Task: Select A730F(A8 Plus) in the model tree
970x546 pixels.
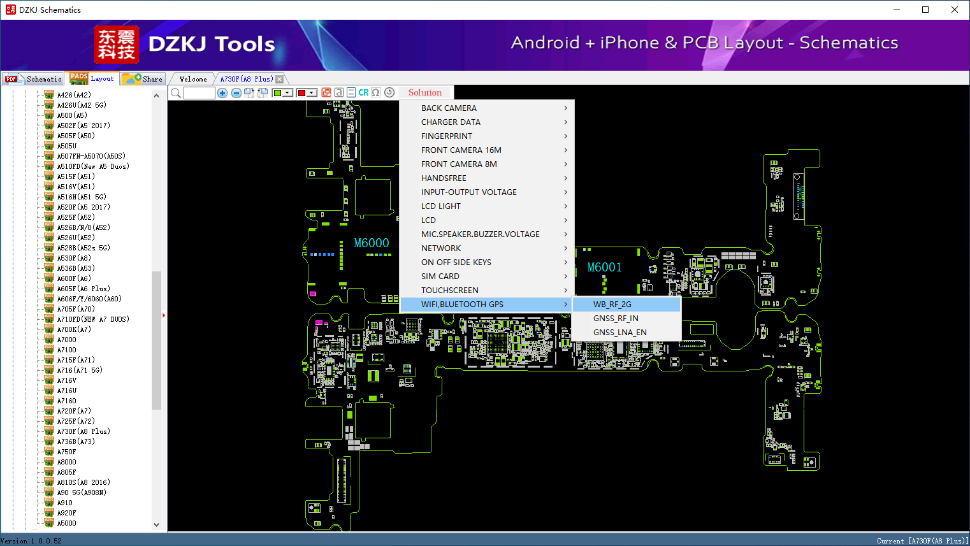Action: [x=83, y=431]
